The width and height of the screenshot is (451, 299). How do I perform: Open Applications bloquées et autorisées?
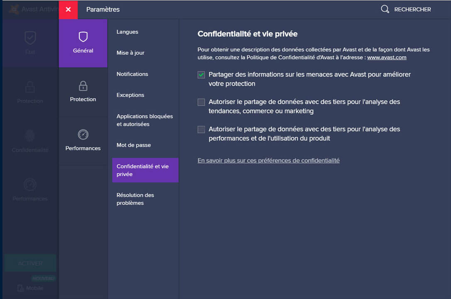click(145, 120)
